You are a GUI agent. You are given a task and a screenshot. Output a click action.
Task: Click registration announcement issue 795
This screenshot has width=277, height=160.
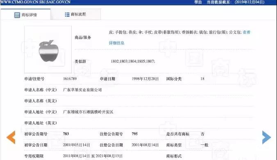[135, 134]
